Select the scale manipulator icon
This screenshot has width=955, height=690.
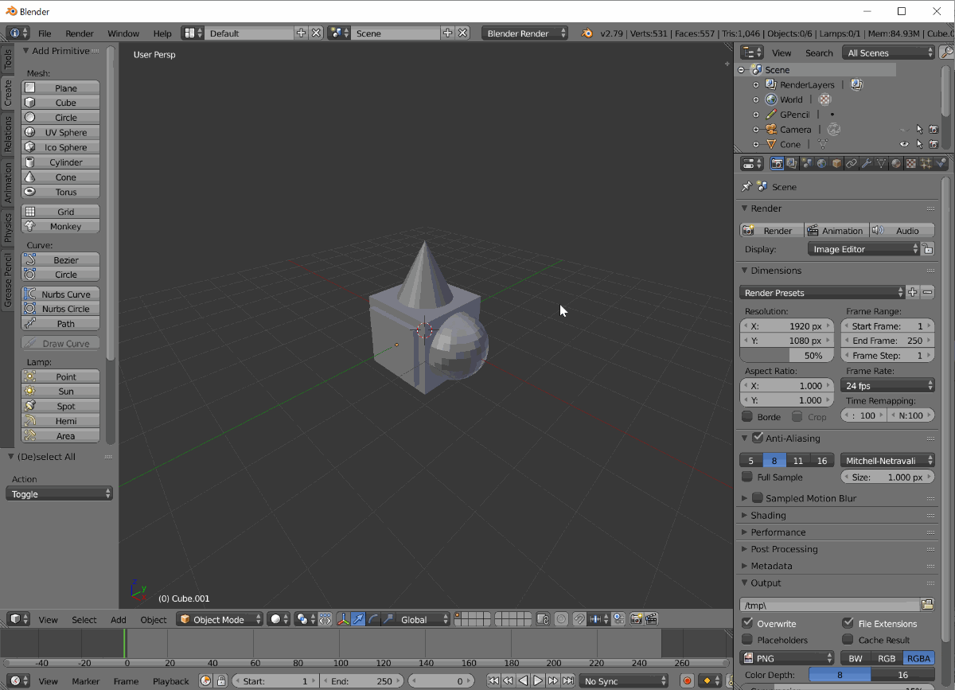point(388,619)
